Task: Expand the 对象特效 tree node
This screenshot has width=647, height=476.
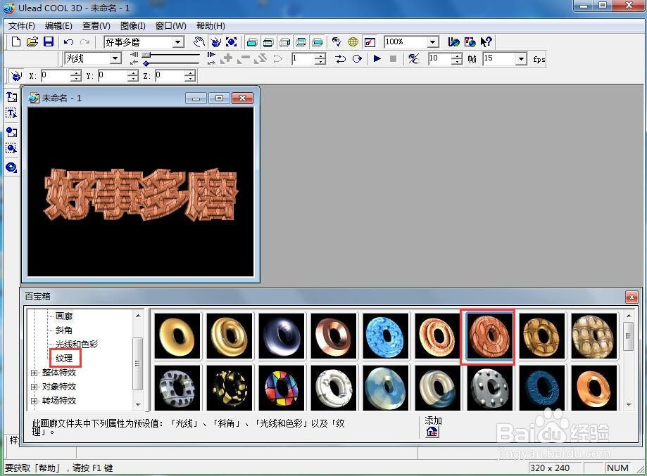Action: pos(34,387)
